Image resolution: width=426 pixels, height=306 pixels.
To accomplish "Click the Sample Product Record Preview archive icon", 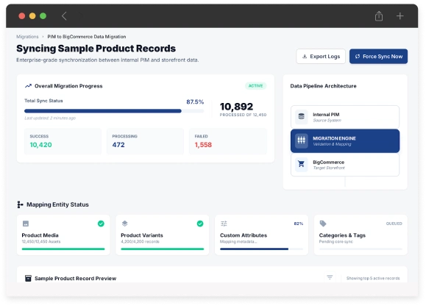I will tap(28, 278).
